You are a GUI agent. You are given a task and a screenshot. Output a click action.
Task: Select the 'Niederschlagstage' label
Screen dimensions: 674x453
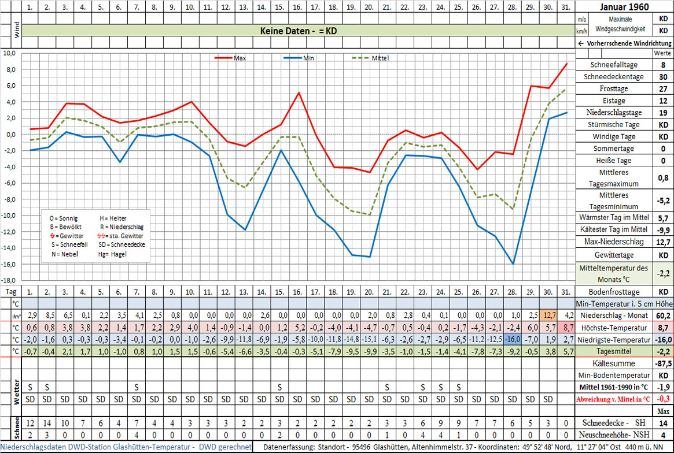point(614,113)
